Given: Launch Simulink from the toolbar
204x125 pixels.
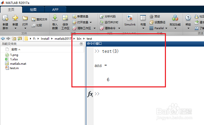Looking at the screenshot, I should 130,20.
